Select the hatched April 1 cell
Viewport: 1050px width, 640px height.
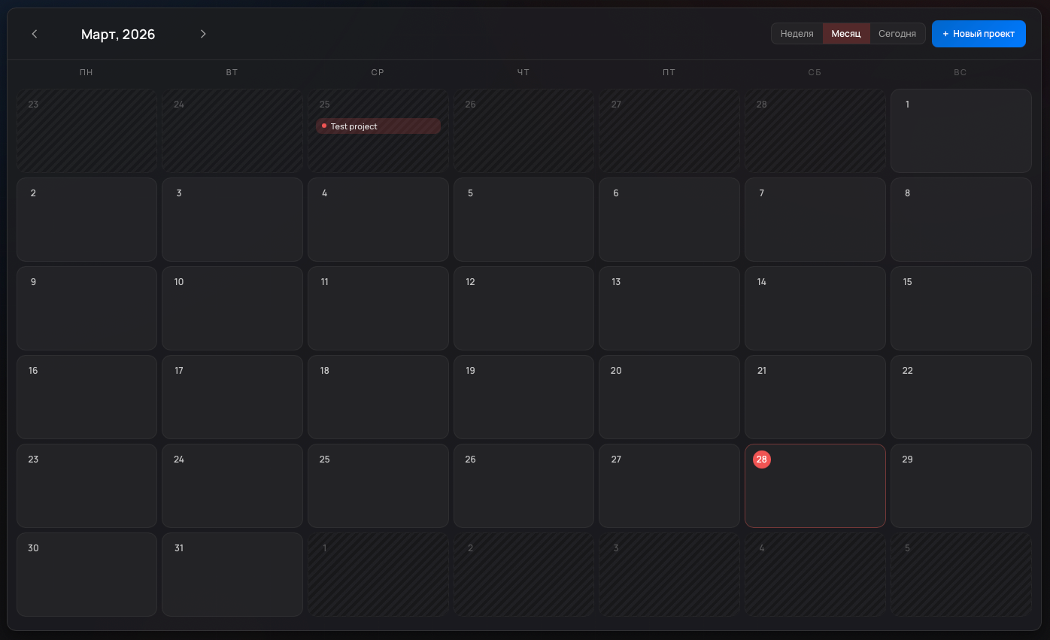pos(378,574)
